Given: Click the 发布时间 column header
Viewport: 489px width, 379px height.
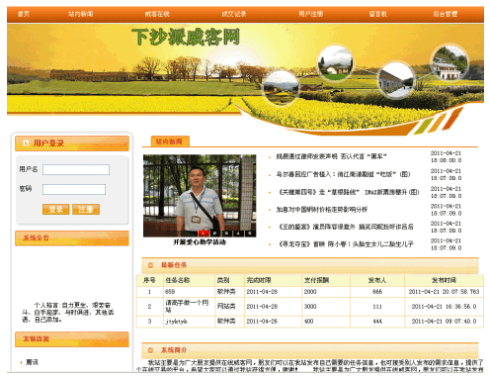Looking at the screenshot, I should tap(444, 280).
